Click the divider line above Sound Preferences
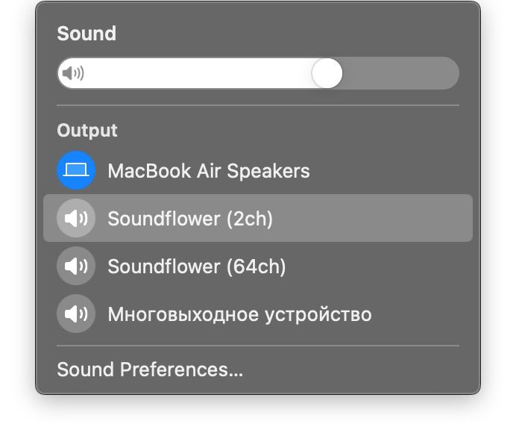Image resolution: width=516 pixels, height=436 pixels. [x=258, y=346]
